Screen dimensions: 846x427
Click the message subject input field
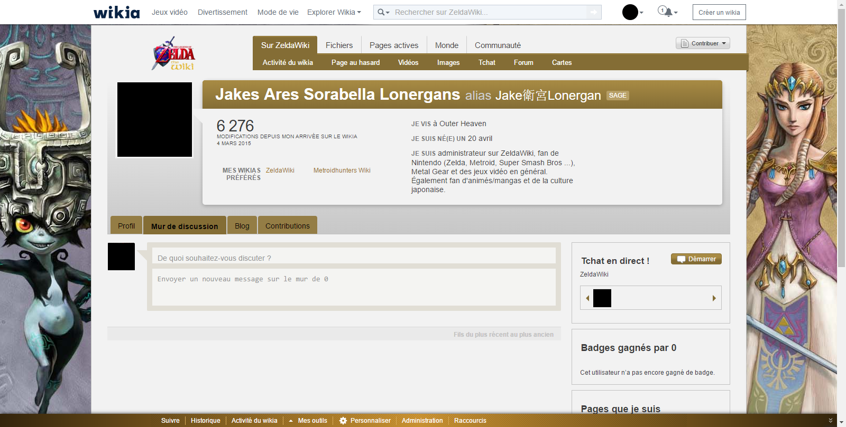[353, 258]
